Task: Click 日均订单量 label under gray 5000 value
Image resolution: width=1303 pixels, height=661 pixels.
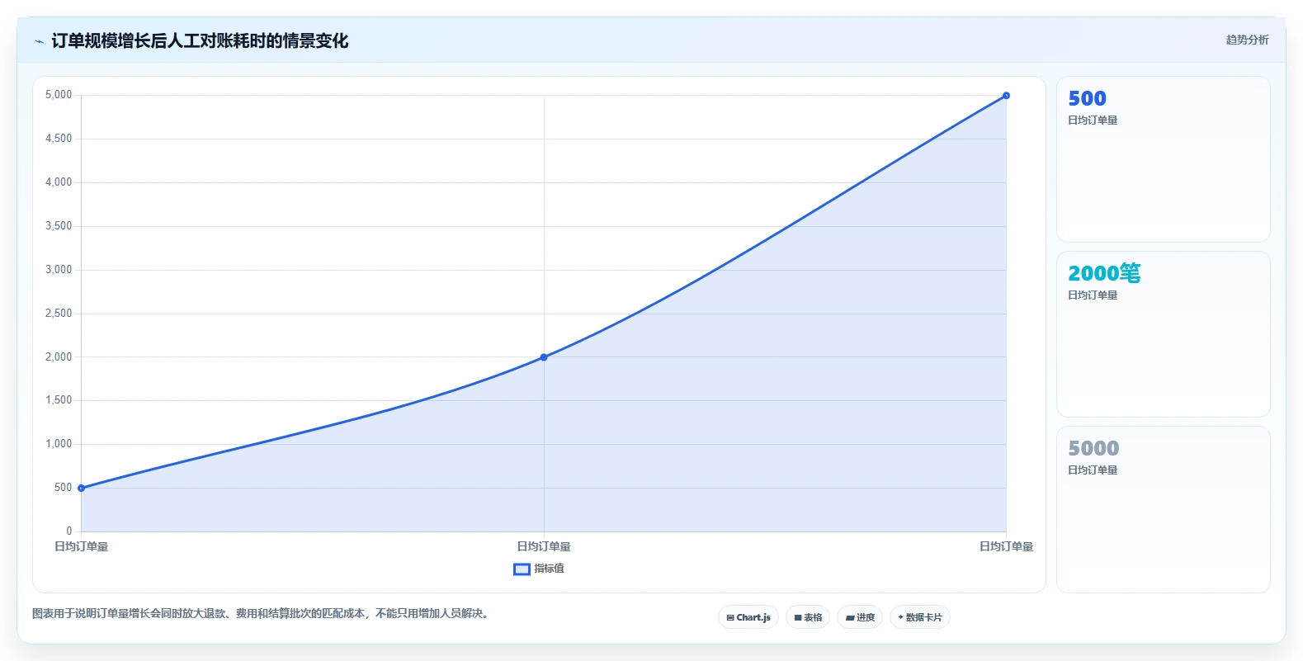Action: 1093,470
